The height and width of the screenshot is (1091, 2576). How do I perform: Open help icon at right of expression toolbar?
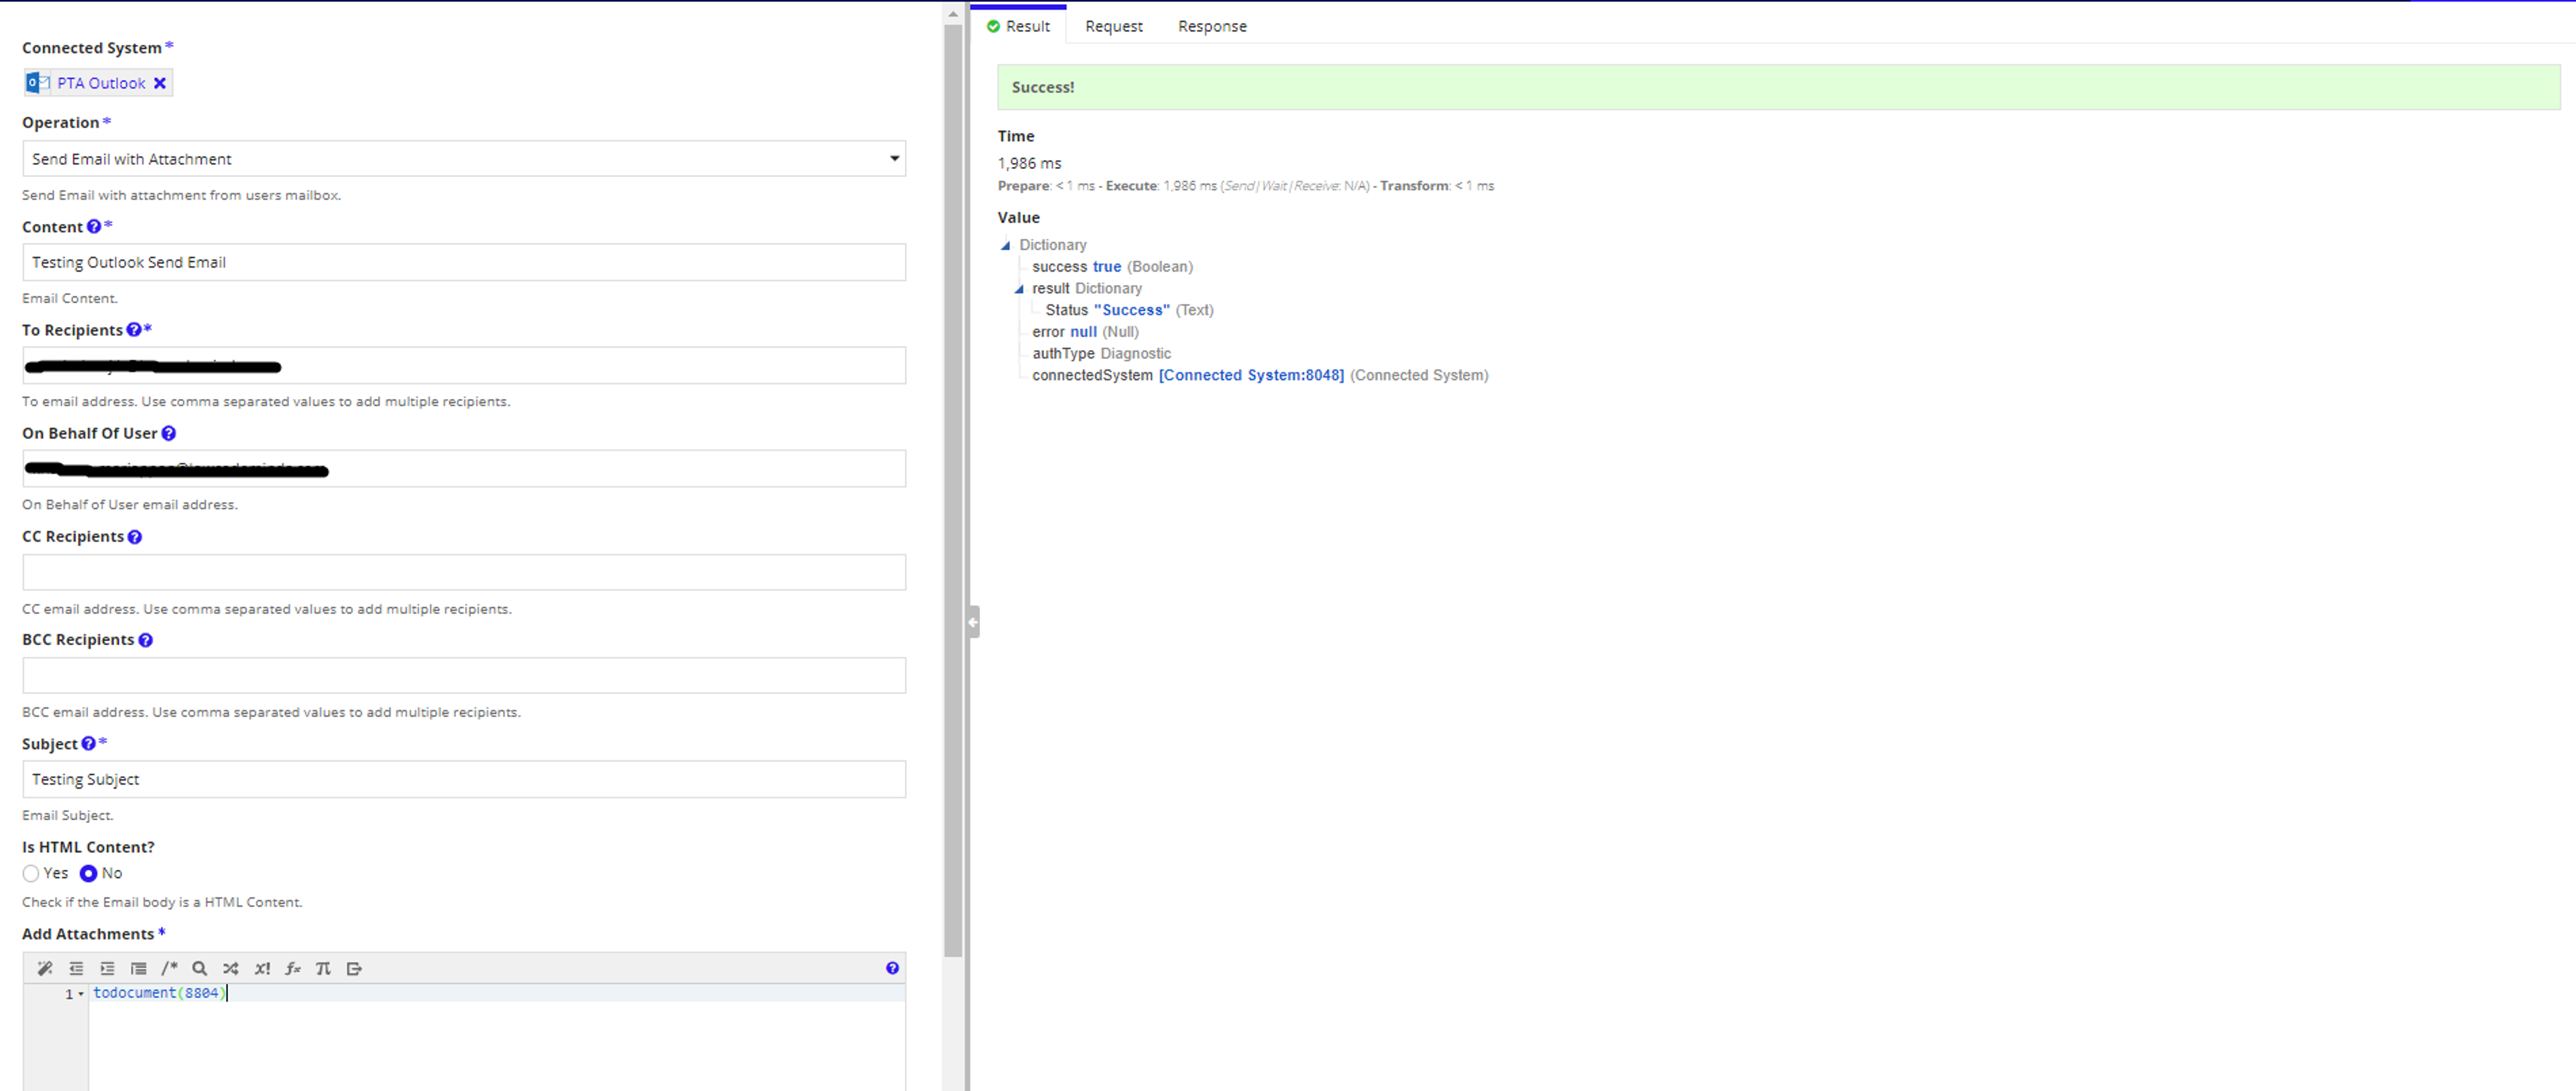[892, 968]
